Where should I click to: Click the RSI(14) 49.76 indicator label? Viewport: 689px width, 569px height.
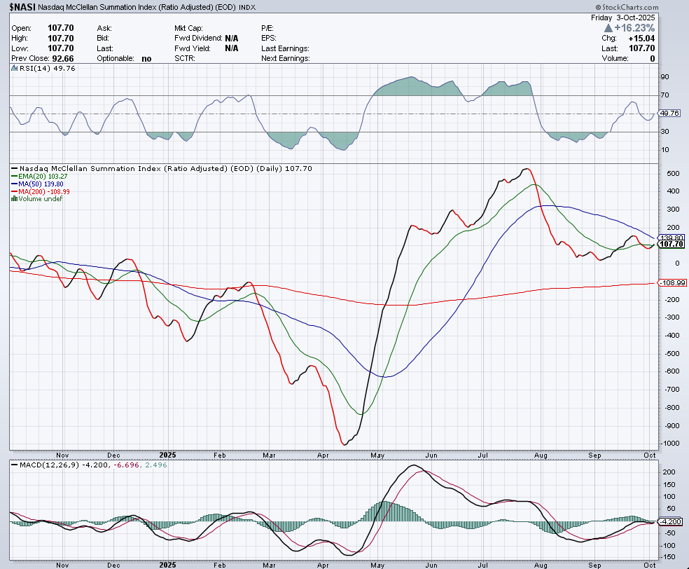pyautogui.click(x=47, y=68)
